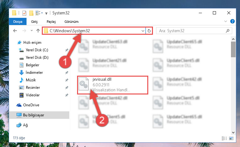Image resolution: width=240 pixels, height=147 pixels.
Task: Select Yerel Disk (C:) in sidebar
Action: tap(37, 50)
